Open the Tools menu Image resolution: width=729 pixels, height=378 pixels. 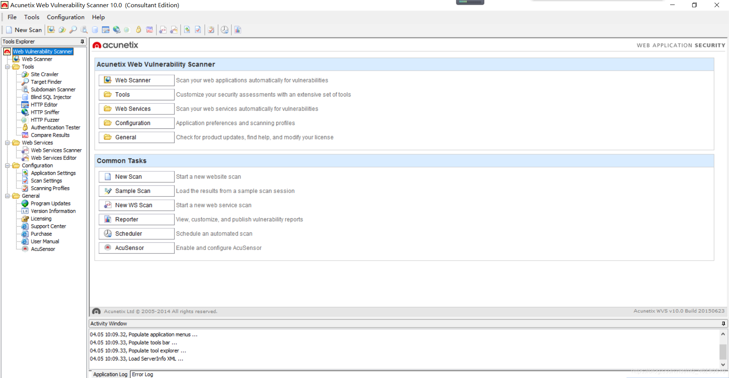(x=32, y=17)
